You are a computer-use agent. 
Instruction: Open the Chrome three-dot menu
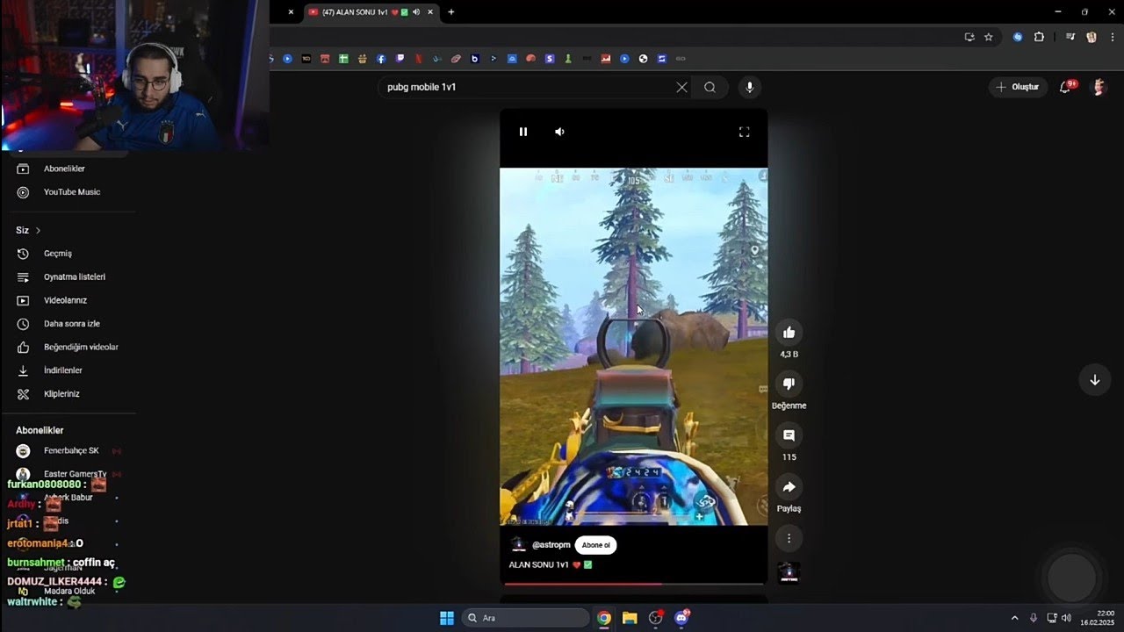point(1113,37)
